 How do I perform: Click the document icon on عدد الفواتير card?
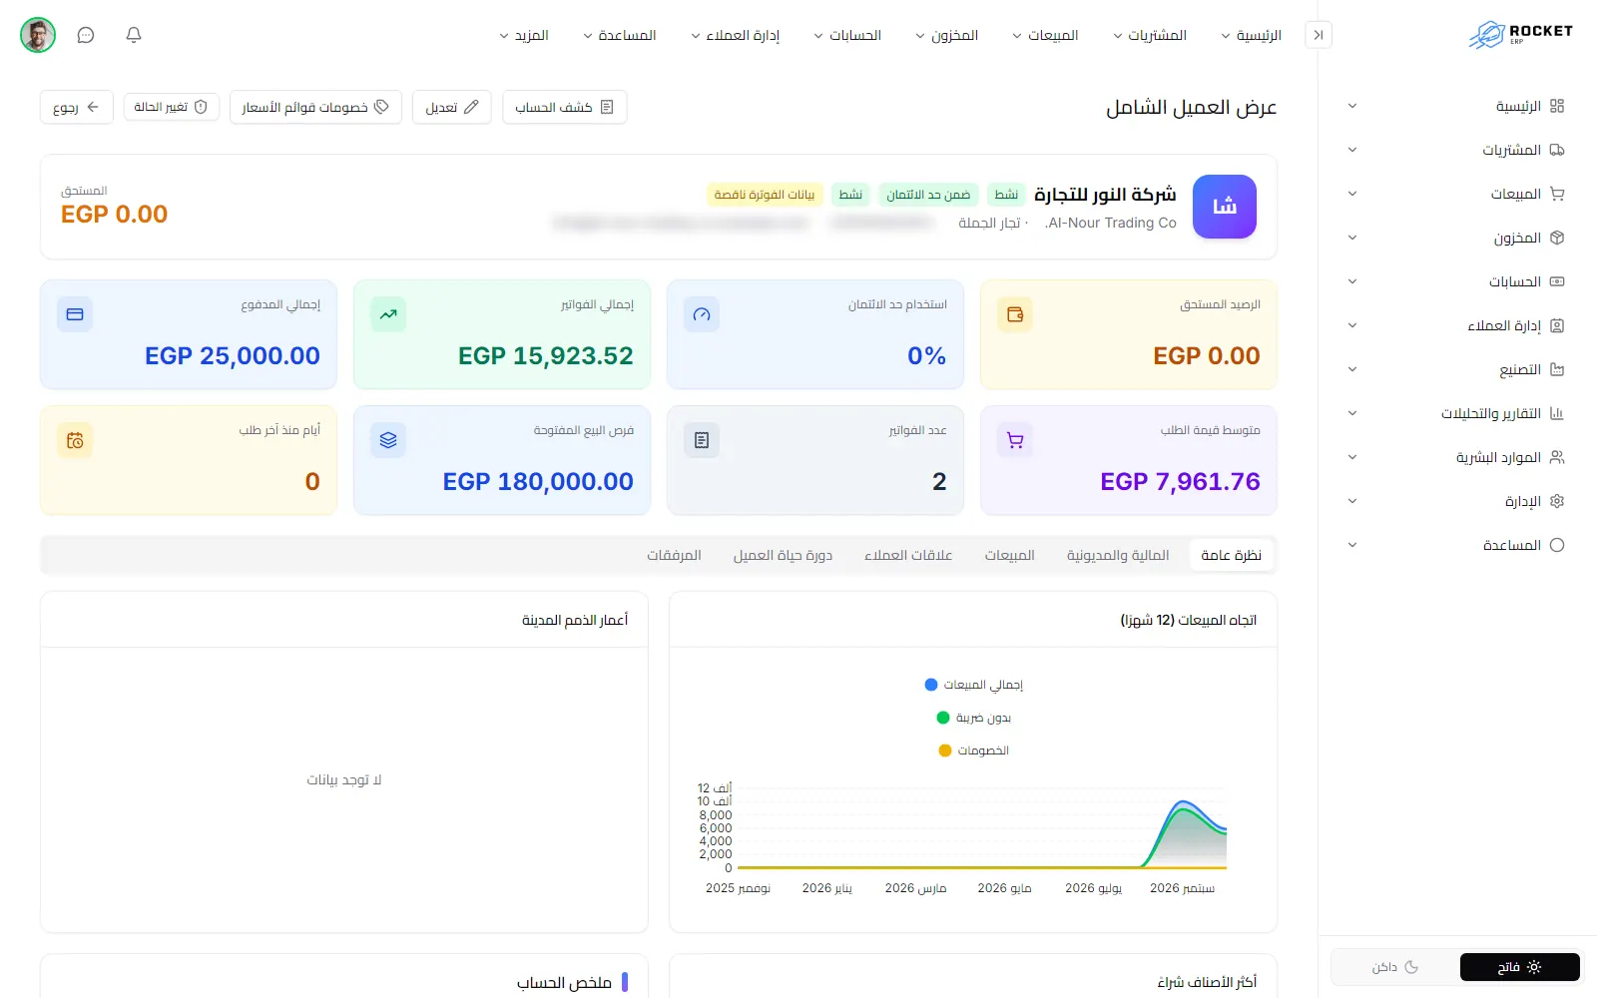[x=702, y=440]
